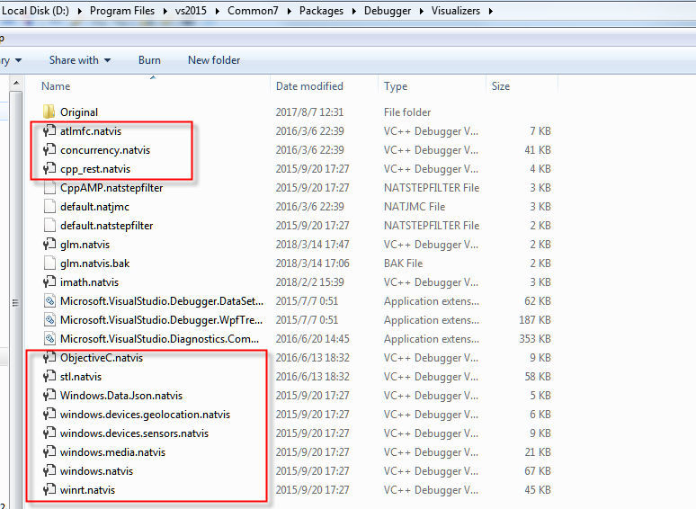
Task: Expand the arrow after Visualizers in address bar
Action: [488, 11]
